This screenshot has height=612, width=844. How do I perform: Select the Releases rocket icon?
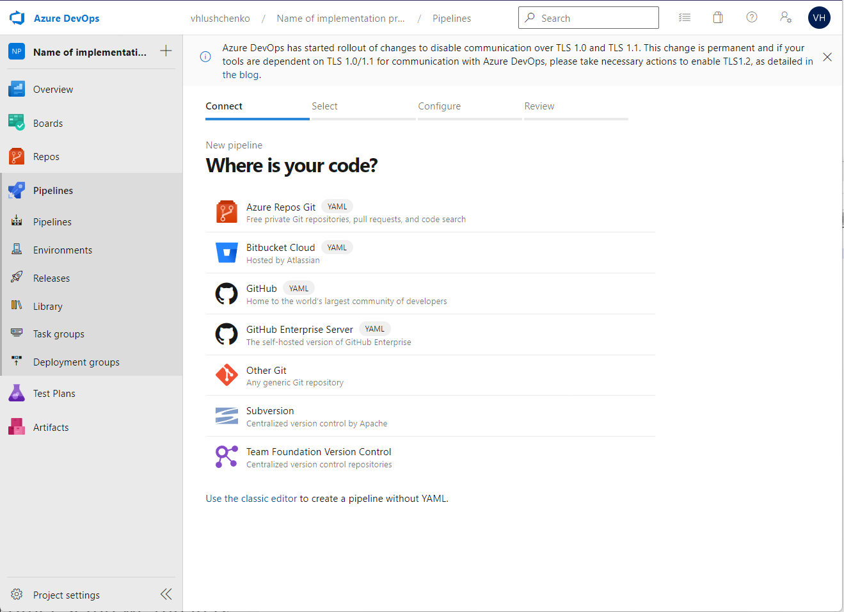[15, 277]
